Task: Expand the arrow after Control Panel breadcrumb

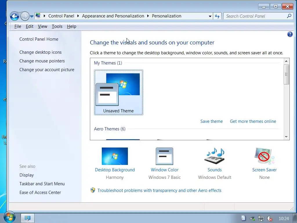Action: coord(78,16)
